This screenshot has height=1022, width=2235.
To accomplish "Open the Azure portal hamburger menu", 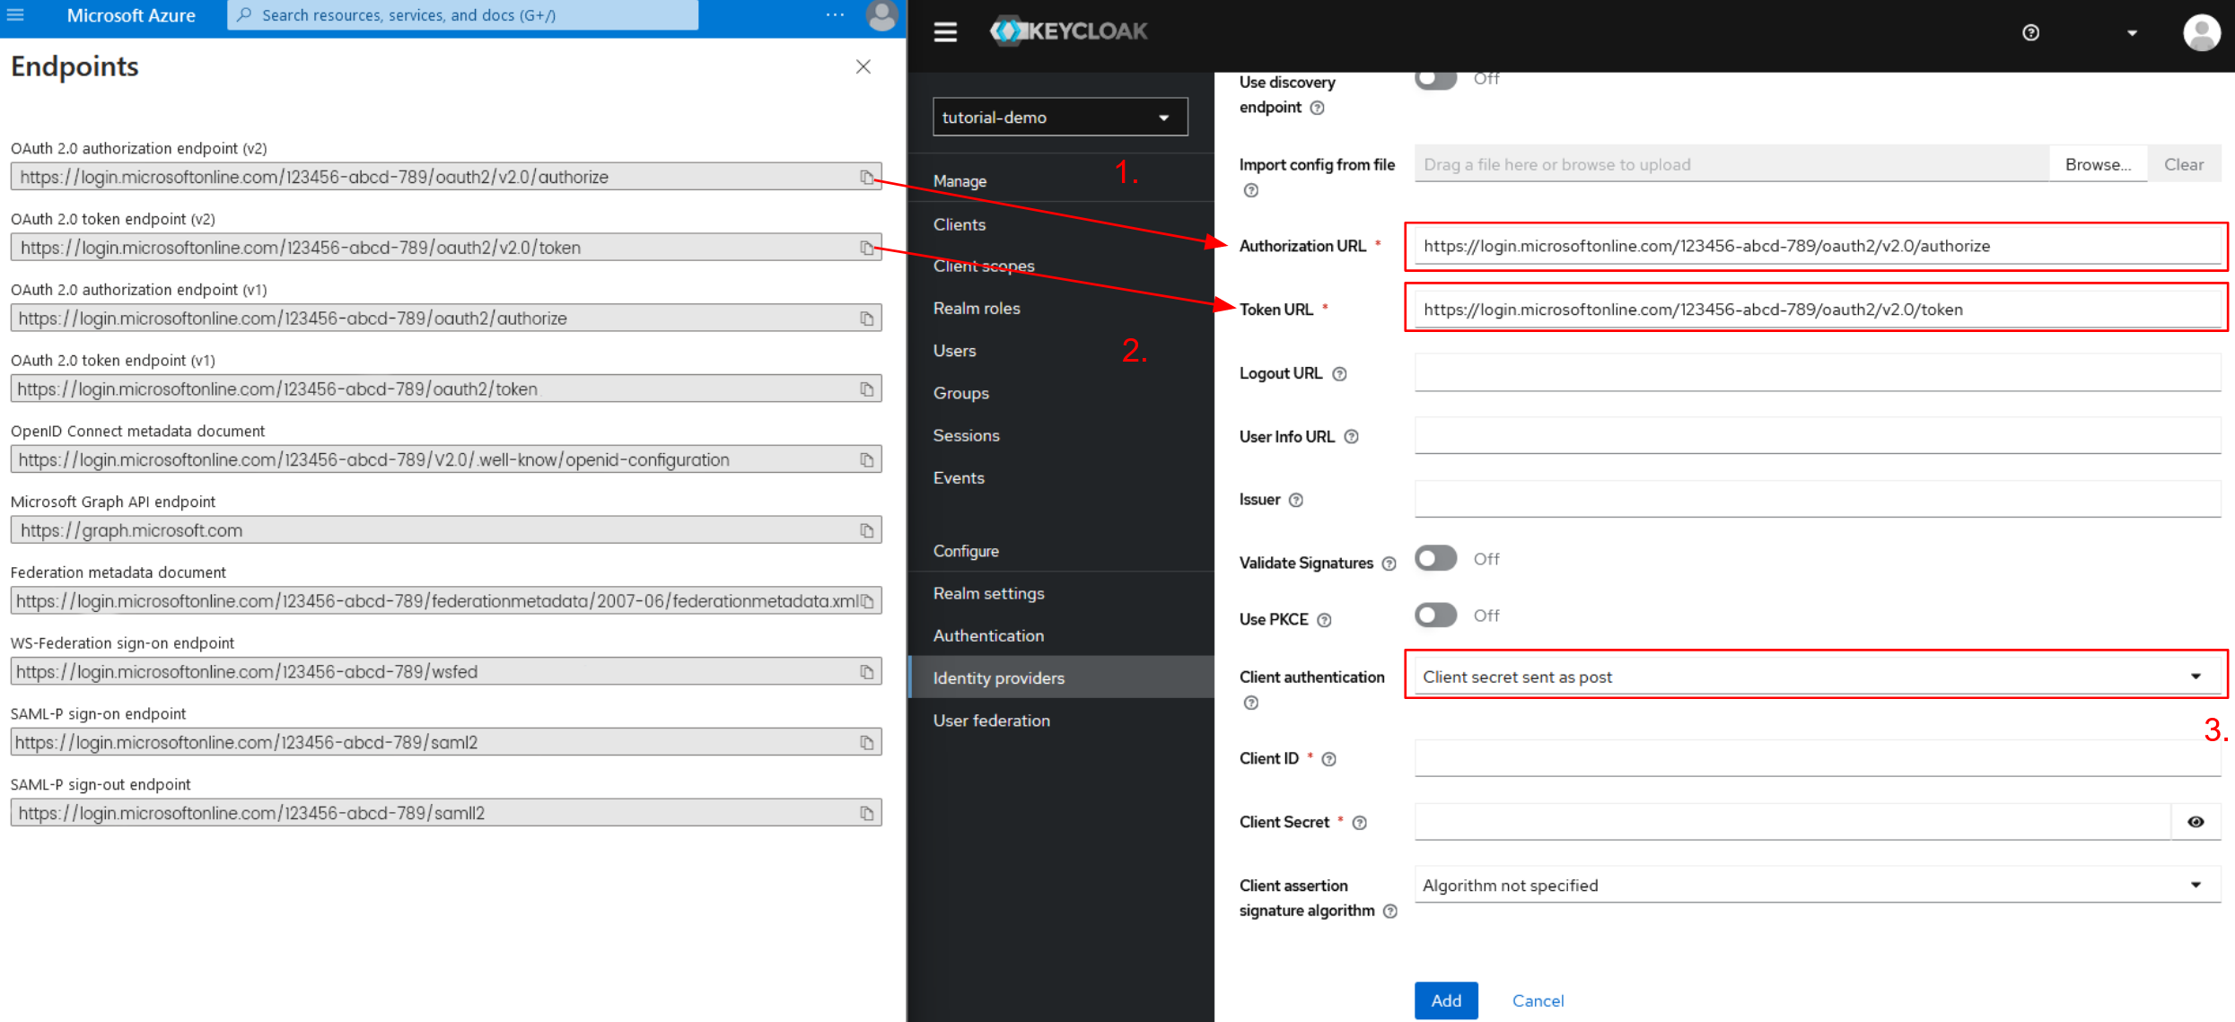I will [x=15, y=15].
